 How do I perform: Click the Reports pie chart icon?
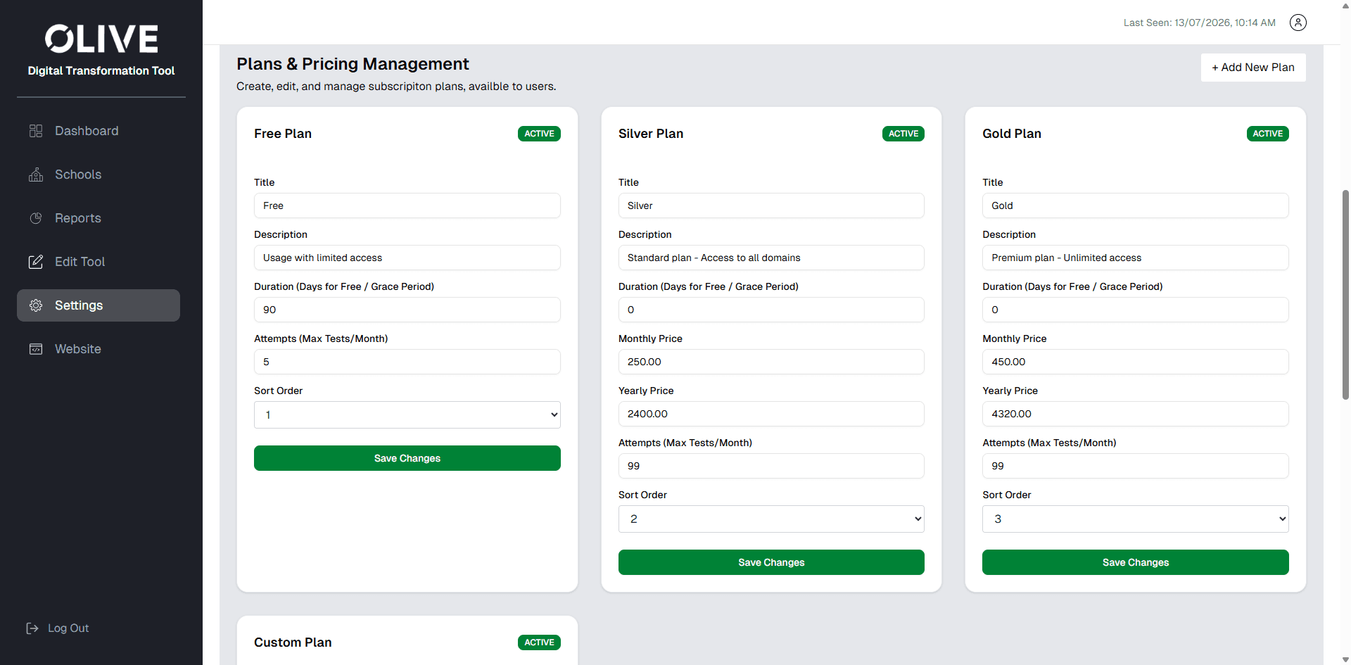[x=36, y=218]
